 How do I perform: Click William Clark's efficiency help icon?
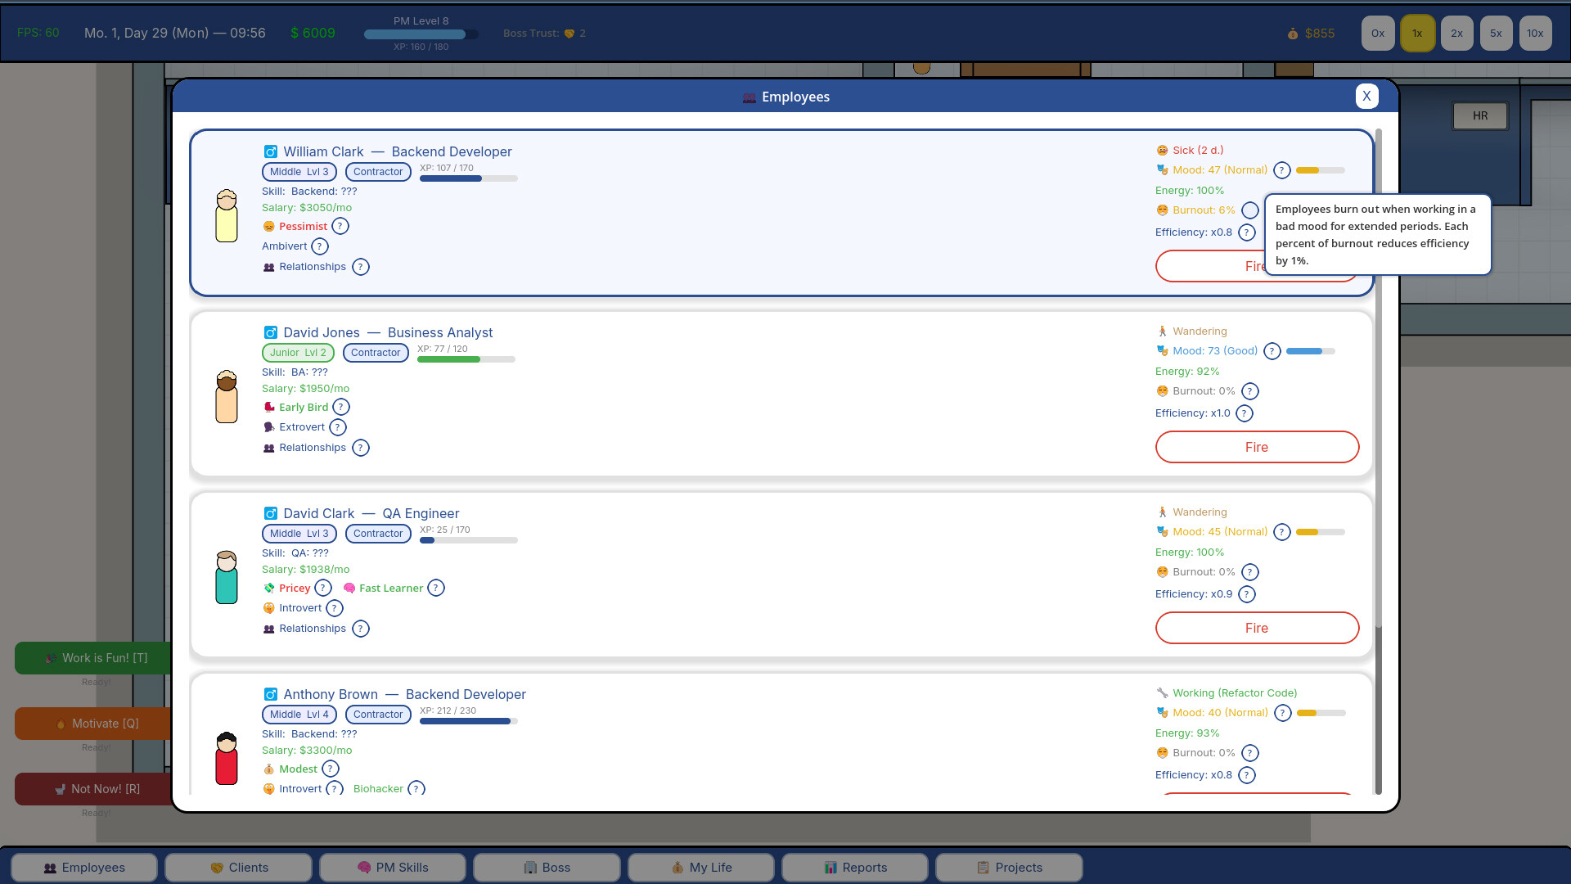1246,232
